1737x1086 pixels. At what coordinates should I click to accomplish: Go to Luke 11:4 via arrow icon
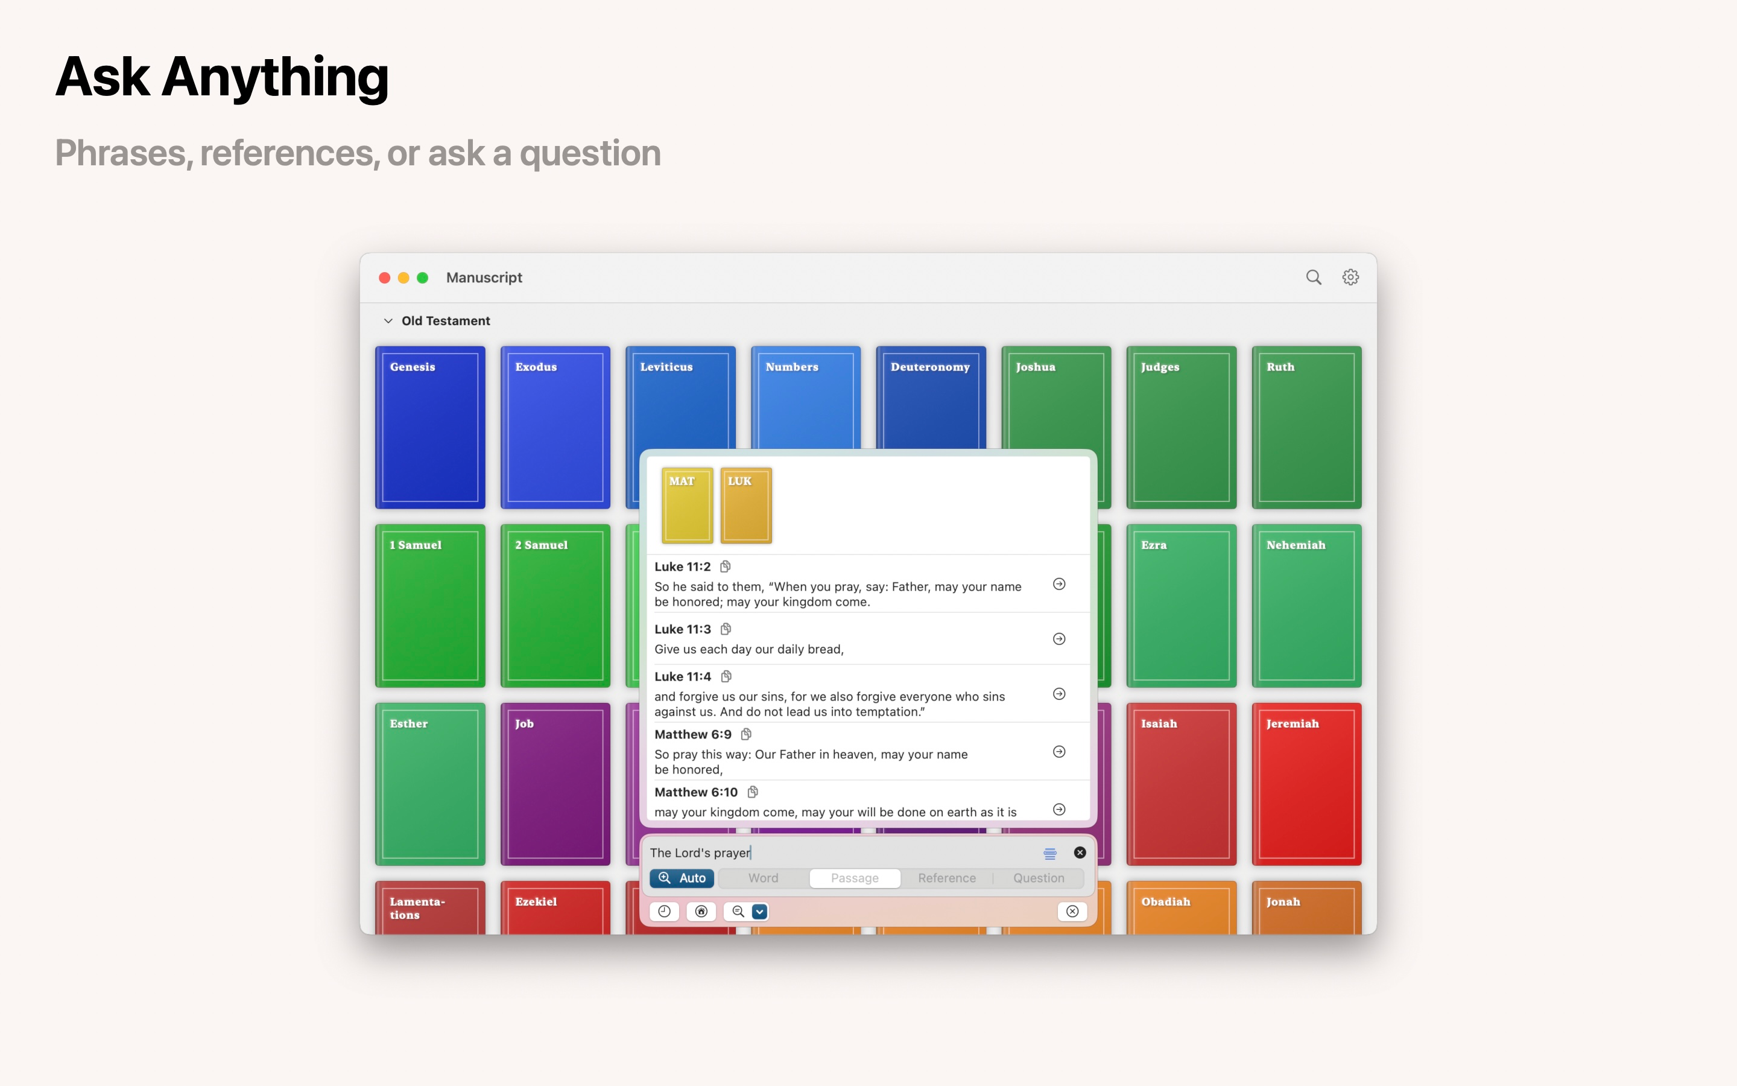pos(1058,694)
